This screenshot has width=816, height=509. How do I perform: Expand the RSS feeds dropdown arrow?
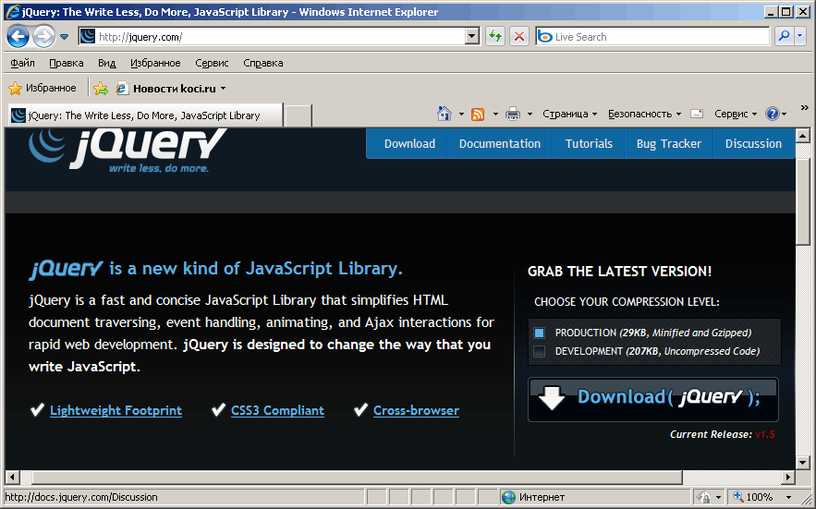tap(495, 114)
